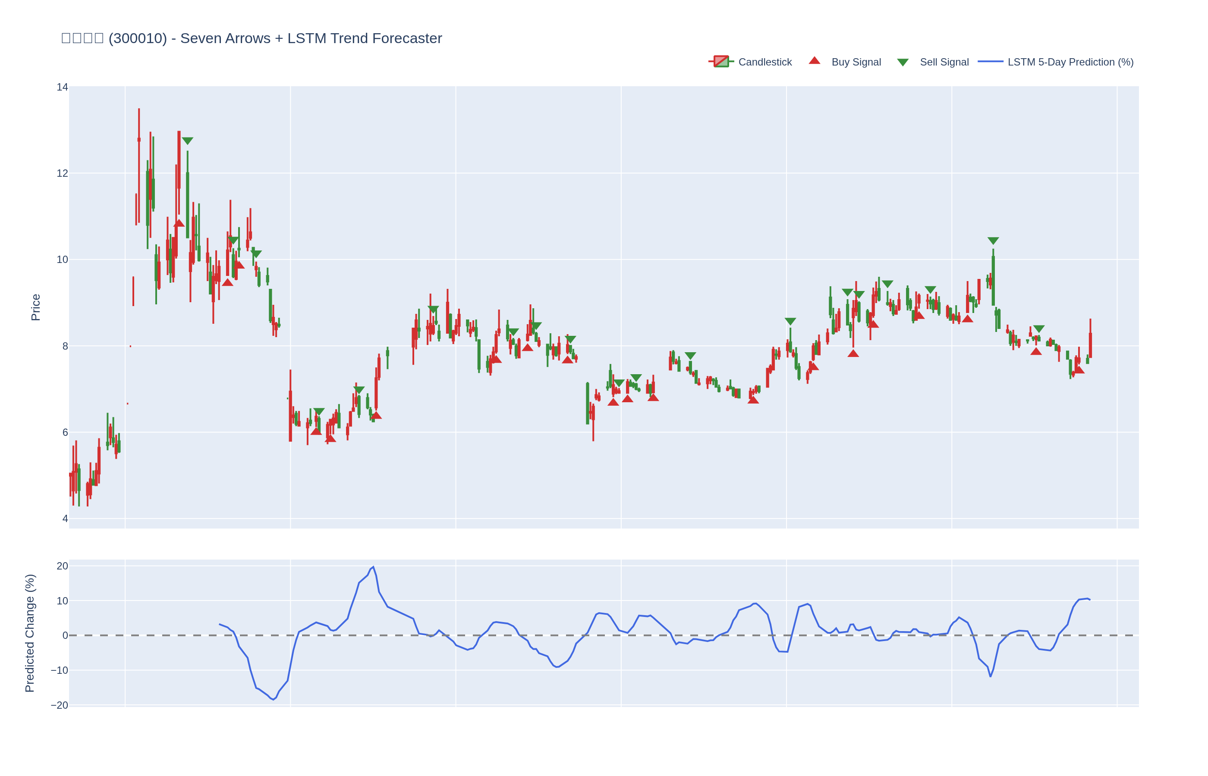Click the Predicted Change (%) axis title

30,633
